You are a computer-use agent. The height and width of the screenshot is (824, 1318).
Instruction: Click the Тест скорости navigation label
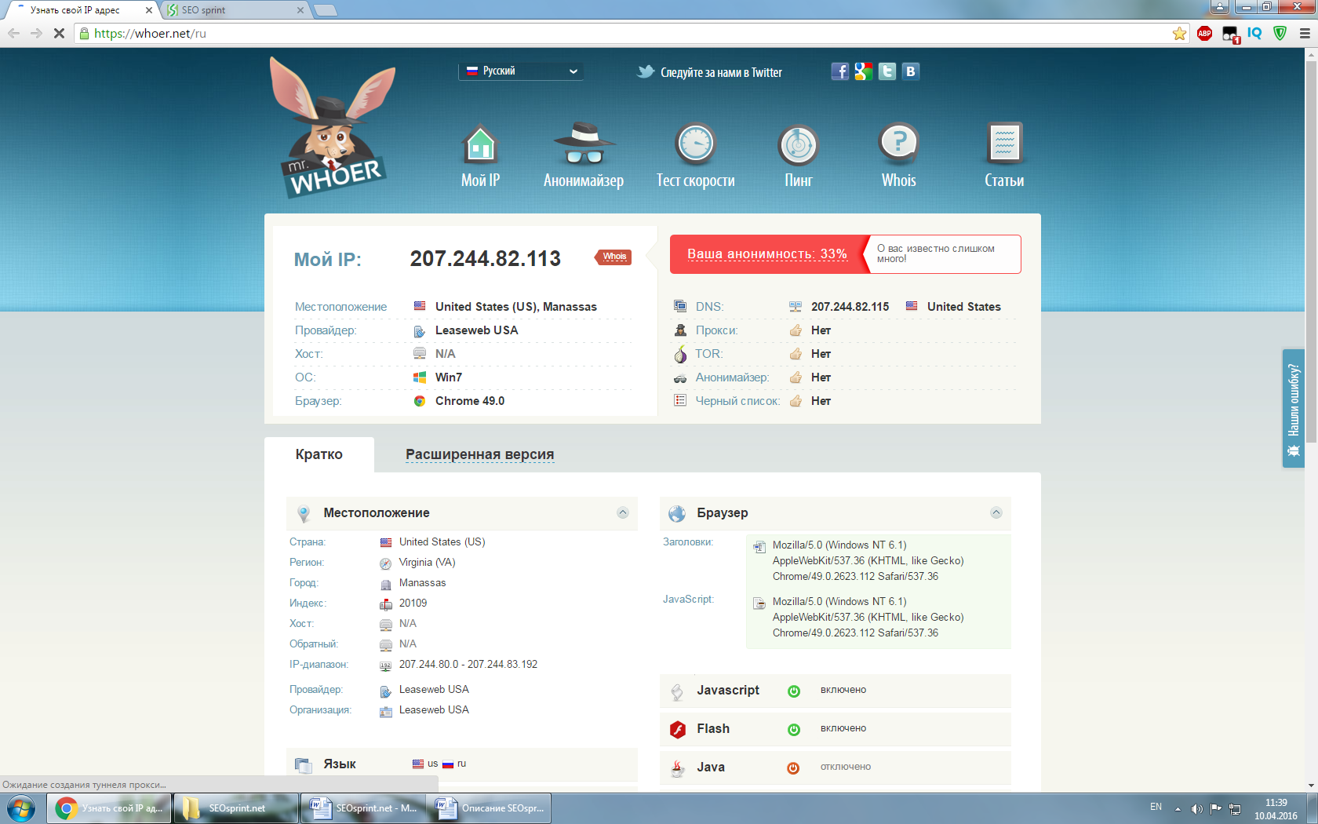click(x=695, y=180)
